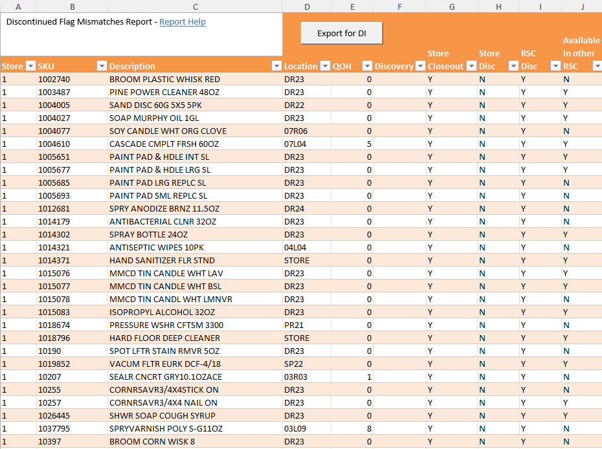Select cell PAINT PAD & HDLE LRG SL
Image resolution: width=602 pixels, height=449 pixels.
tap(195, 170)
